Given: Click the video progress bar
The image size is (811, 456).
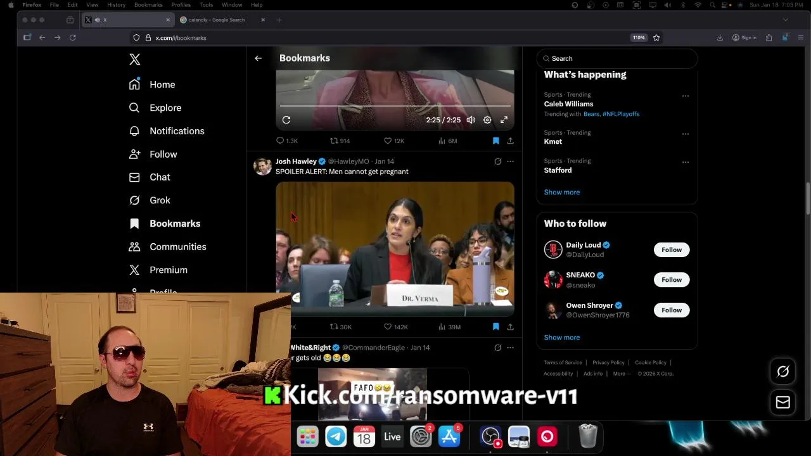Looking at the screenshot, I should [x=395, y=106].
